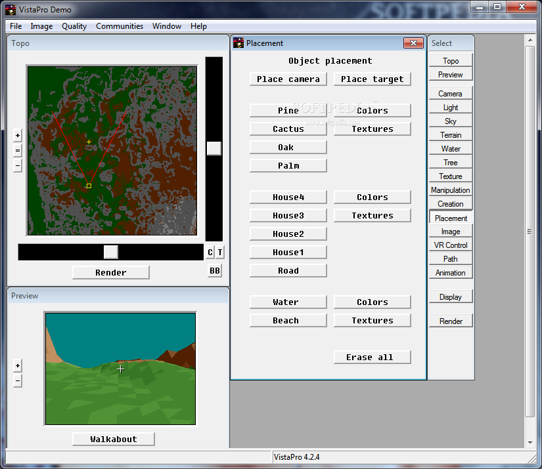Select Oak tree placement

click(288, 148)
